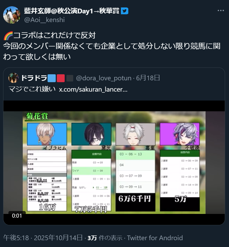
Task: Click the red square emoji after ドラドラ
Action: (x=61, y=78)
